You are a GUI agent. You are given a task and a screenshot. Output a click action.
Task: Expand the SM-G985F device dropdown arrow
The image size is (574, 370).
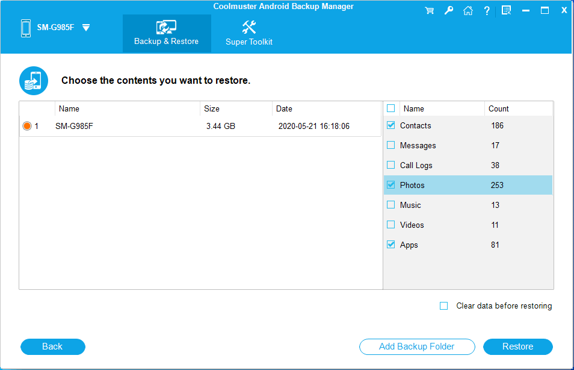[86, 28]
